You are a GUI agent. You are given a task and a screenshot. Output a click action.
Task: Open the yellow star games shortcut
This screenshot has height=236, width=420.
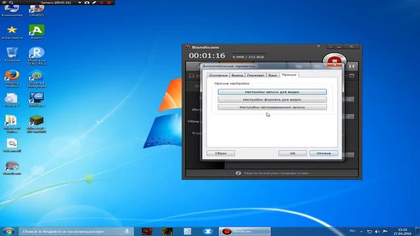click(12, 32)
